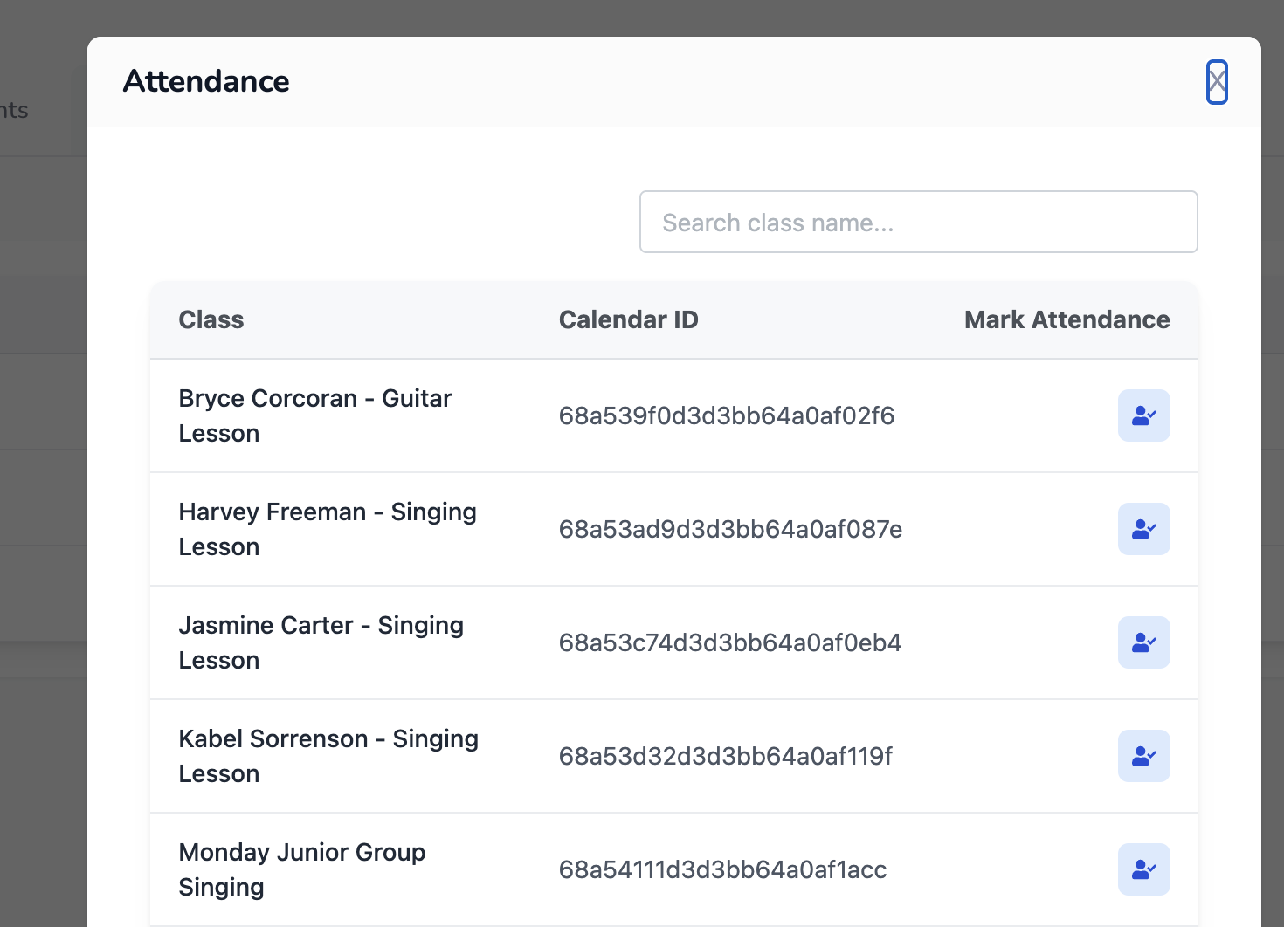Viewport: 1284px width, 927px height.
Task: Mark attendance for Jasmine Carter Singing Lesson
Action: (x=1143, y=642)
